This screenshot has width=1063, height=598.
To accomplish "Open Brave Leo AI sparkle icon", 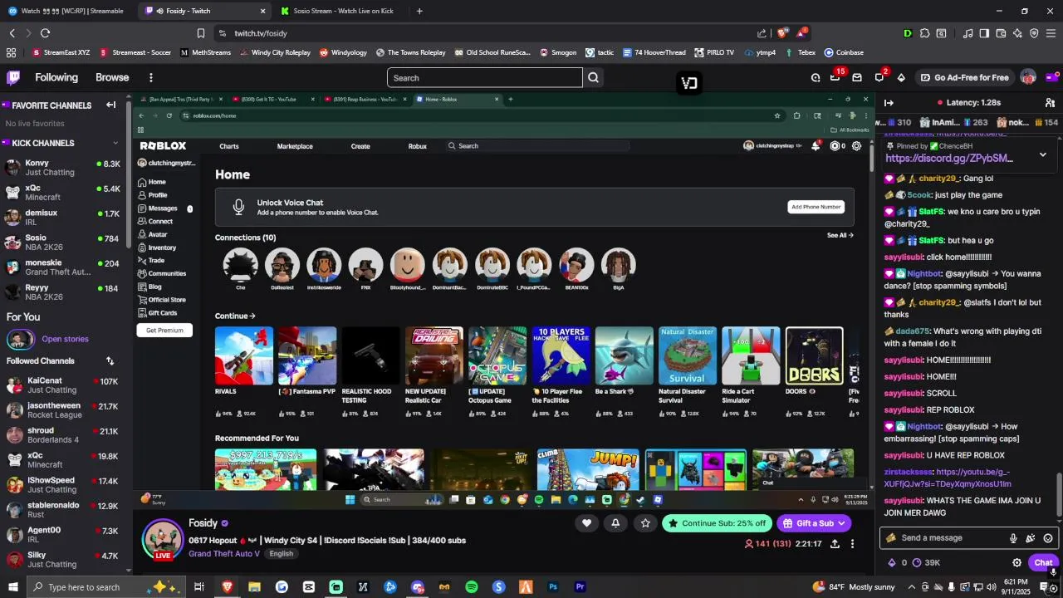I will tap(1017, 33).
